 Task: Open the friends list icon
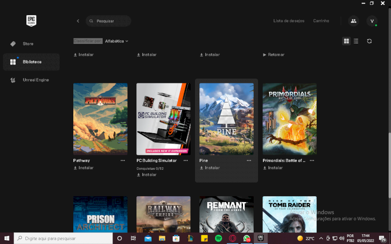353,21
